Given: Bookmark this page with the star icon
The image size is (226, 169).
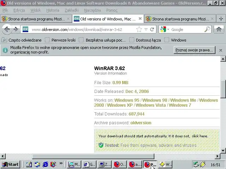Looking at the screenshot, I should point(139,30).
